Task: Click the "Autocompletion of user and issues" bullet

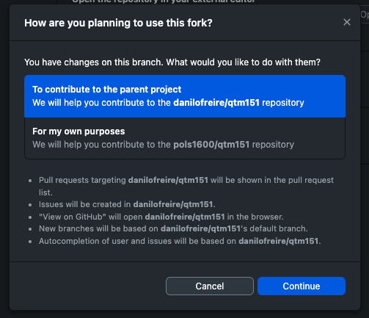Action: pos(180,241)
